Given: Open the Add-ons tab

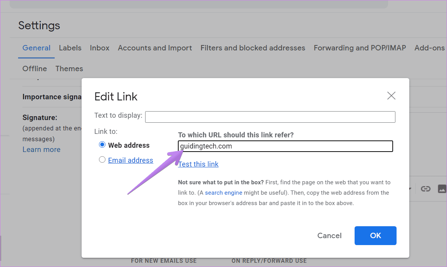Looking at the screenshot, I should pyautogui.click(x=430, y=48).
